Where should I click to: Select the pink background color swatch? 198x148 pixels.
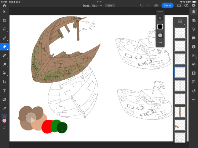4,121
